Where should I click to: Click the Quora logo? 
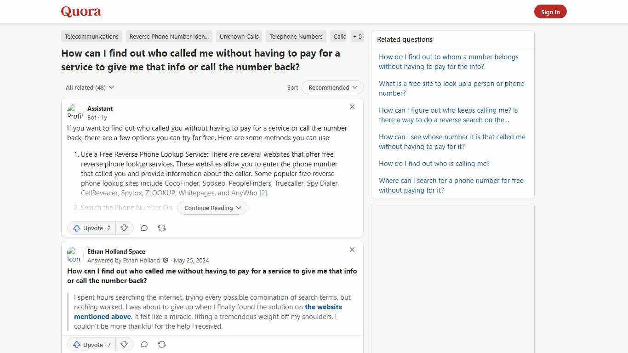pos(80,11)
